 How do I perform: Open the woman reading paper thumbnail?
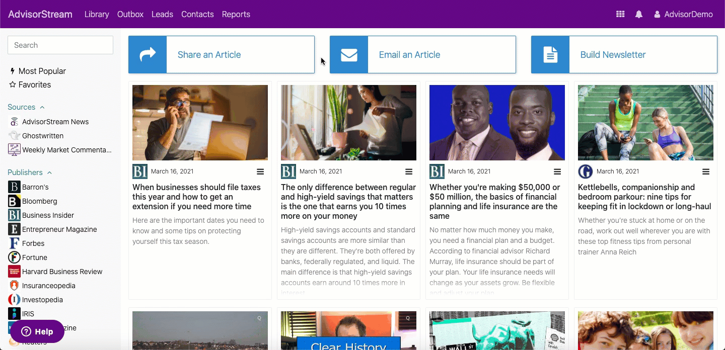(x=348, y=123)
